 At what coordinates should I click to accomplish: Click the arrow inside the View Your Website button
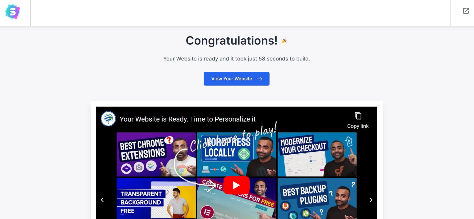click(259, 79)
